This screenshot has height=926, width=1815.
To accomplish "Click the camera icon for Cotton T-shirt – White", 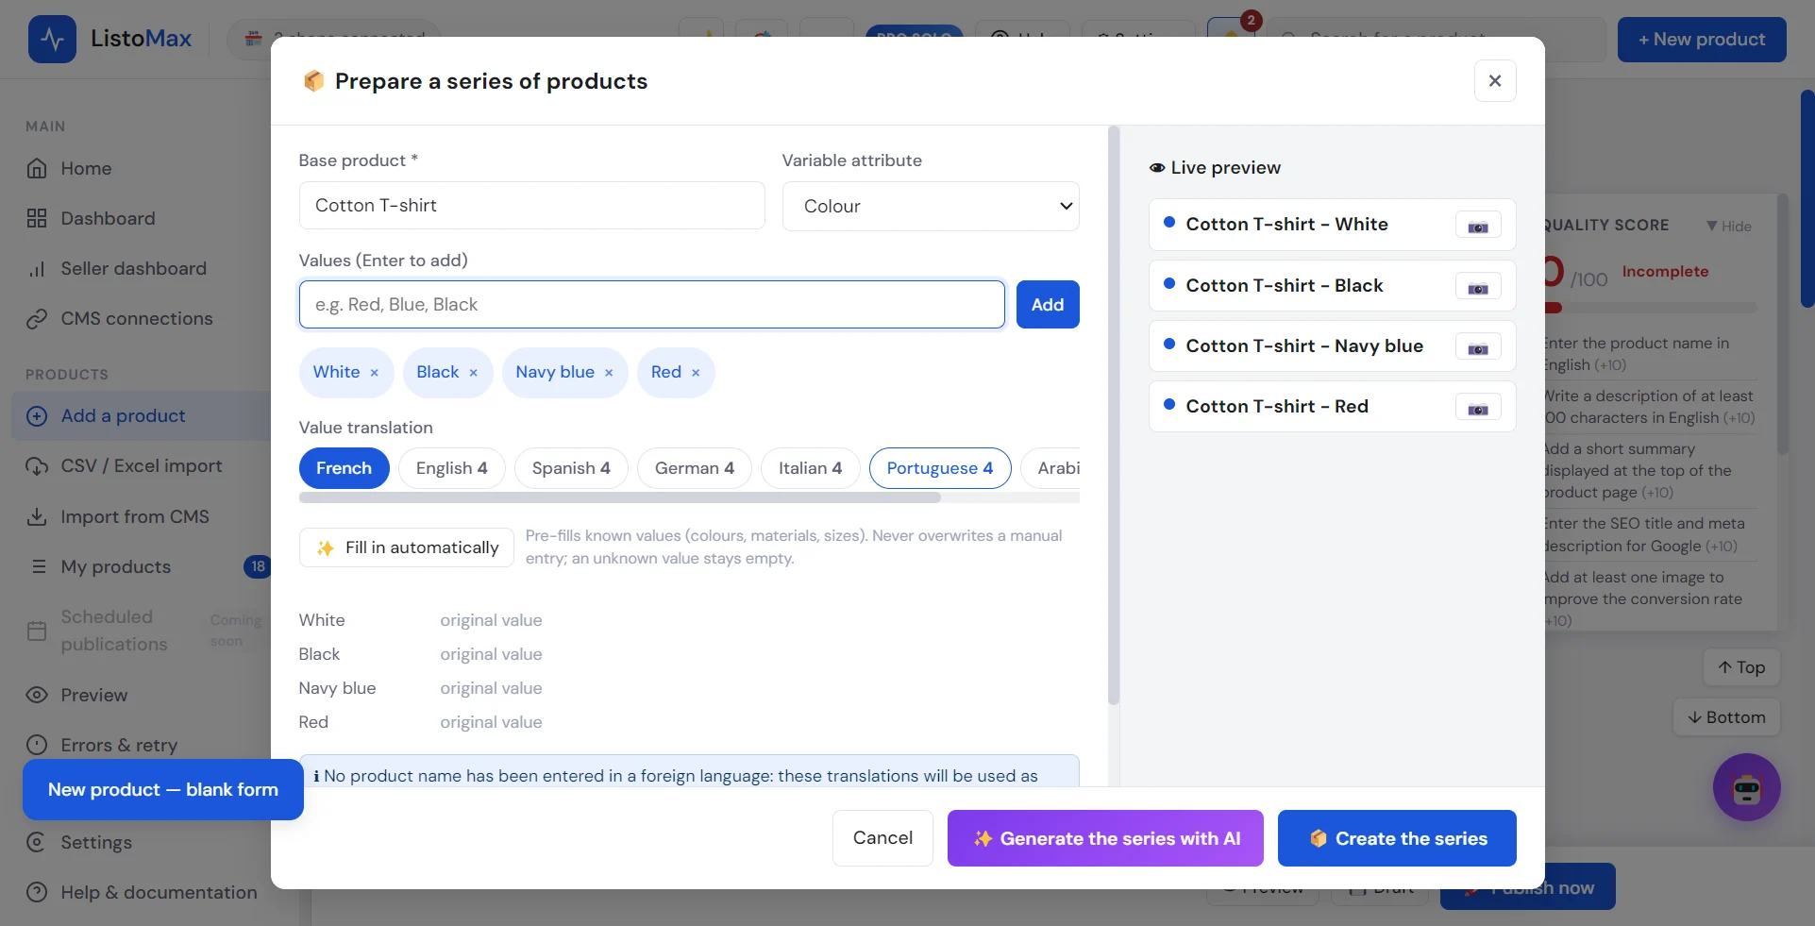I will click(1478, 226).
